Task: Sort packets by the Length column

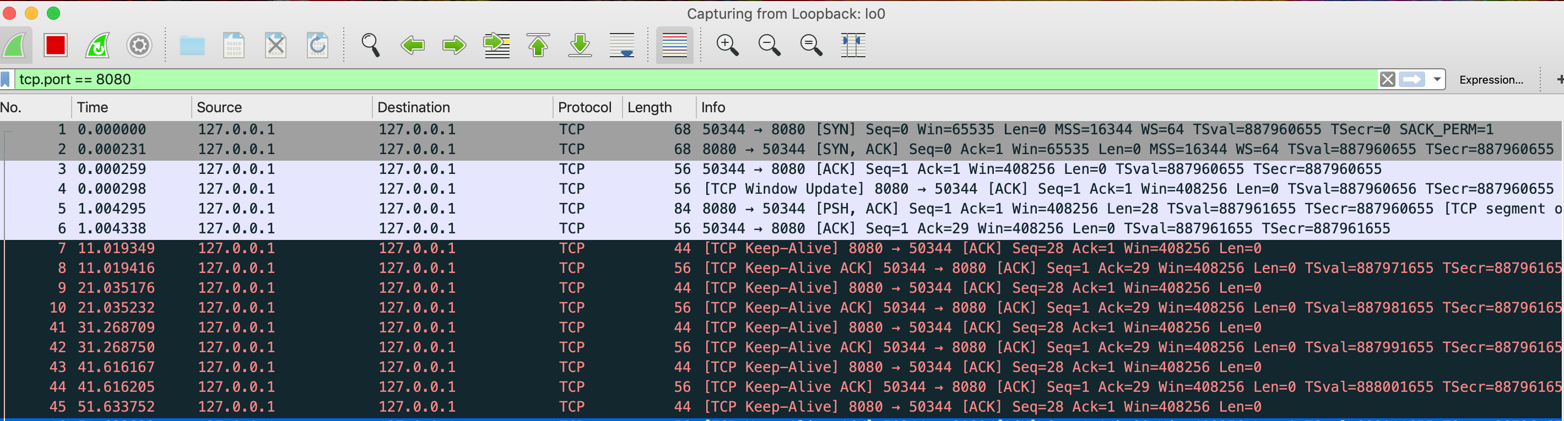Action: coord(659,107)
